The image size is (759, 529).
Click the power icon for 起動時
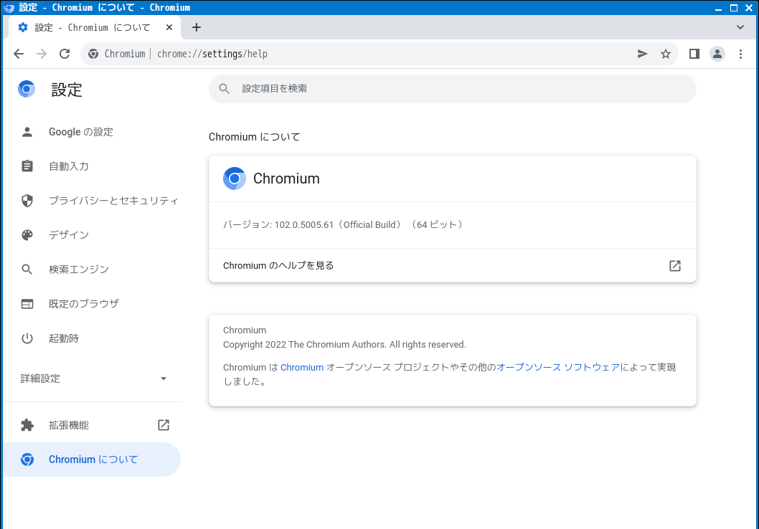coord(27,338)
